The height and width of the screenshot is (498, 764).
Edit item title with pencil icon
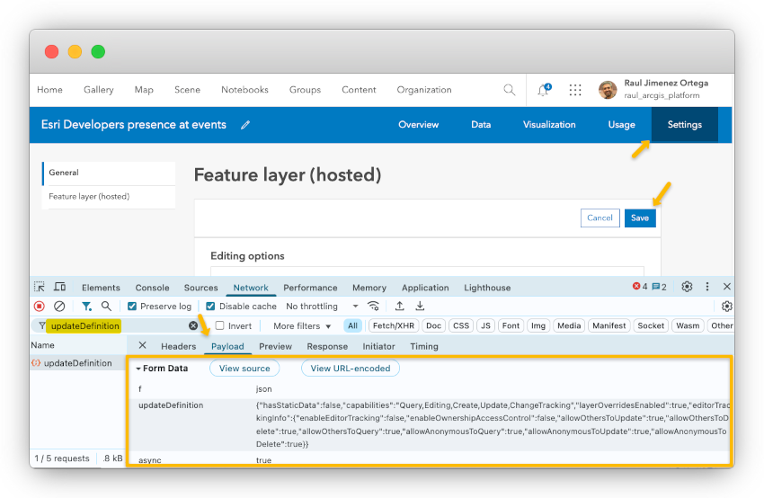245,125
